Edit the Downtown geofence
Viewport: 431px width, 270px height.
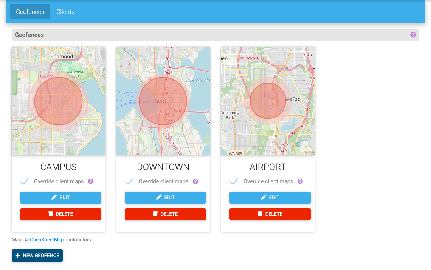point(165,197)
